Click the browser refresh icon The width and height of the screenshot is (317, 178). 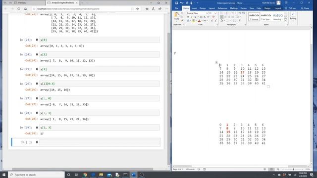pyautogui.click(x=19, y=9)
